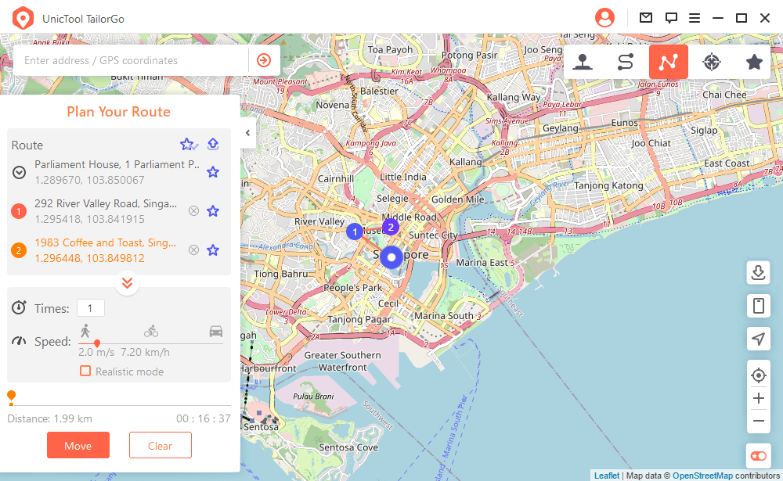Image resolution: width=783 pixels, height=481 pixels.
Task: Open the device phone icon on map
Action: 758,305
